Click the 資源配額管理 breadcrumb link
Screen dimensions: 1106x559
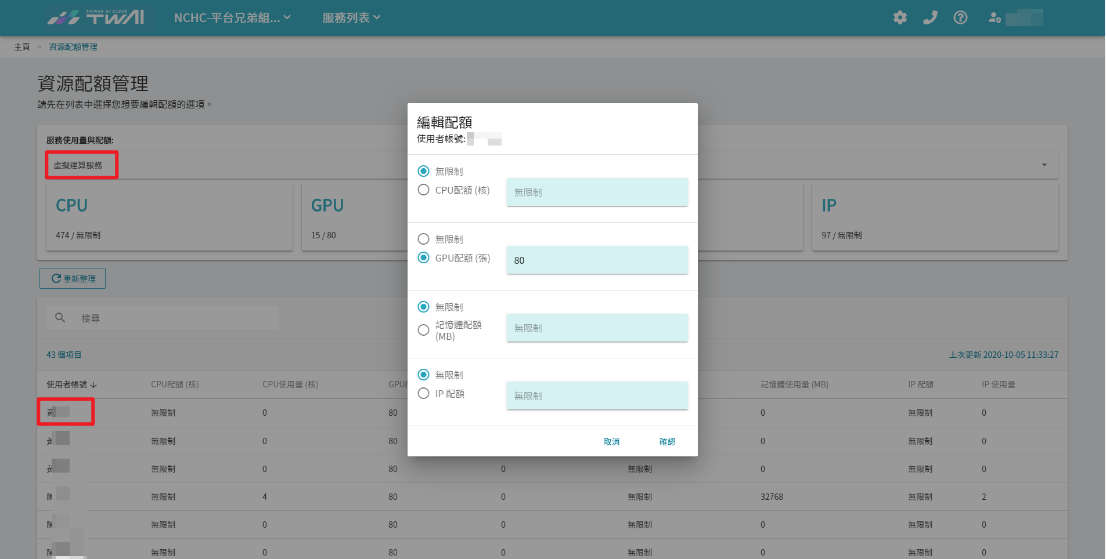pos(73,47)
